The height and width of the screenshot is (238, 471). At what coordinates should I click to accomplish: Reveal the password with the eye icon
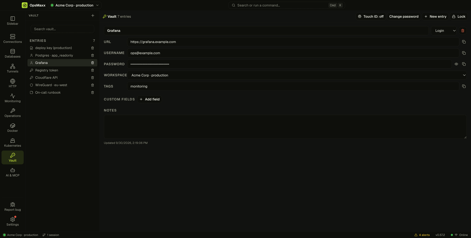click(456, 64)
